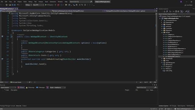Open the DailyCostWebApplication project navigation dropdown

pyautogui.click(x=26, y=11)
